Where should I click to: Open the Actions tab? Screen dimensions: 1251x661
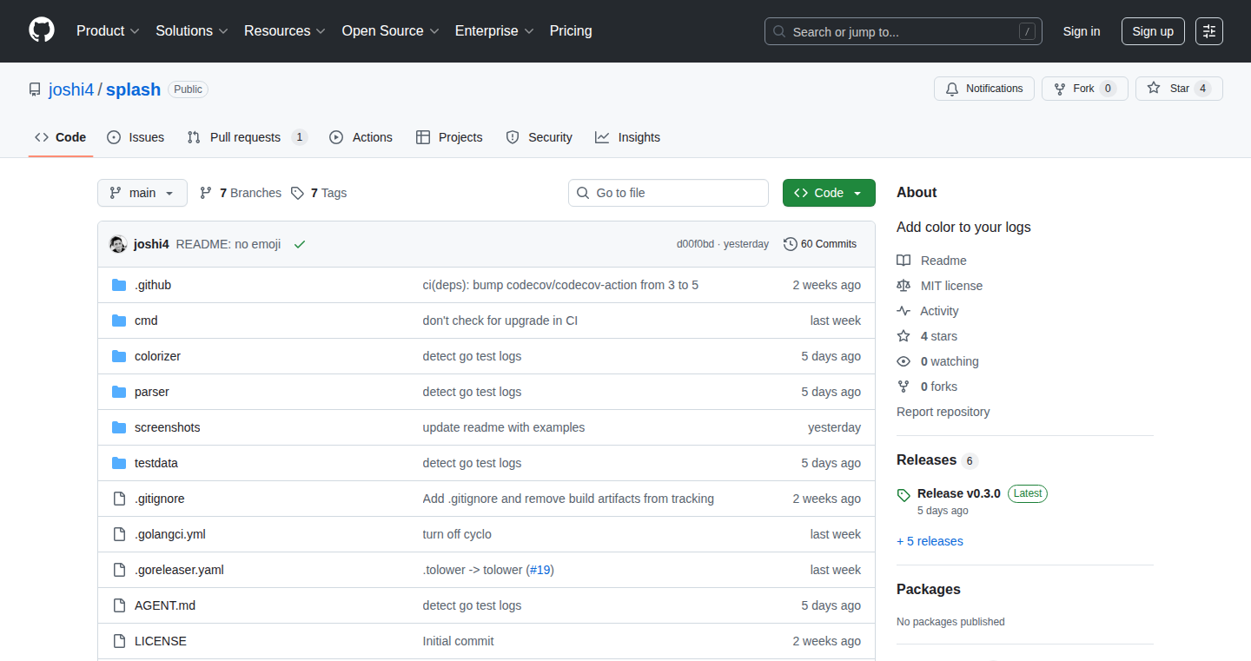[361, 137]
